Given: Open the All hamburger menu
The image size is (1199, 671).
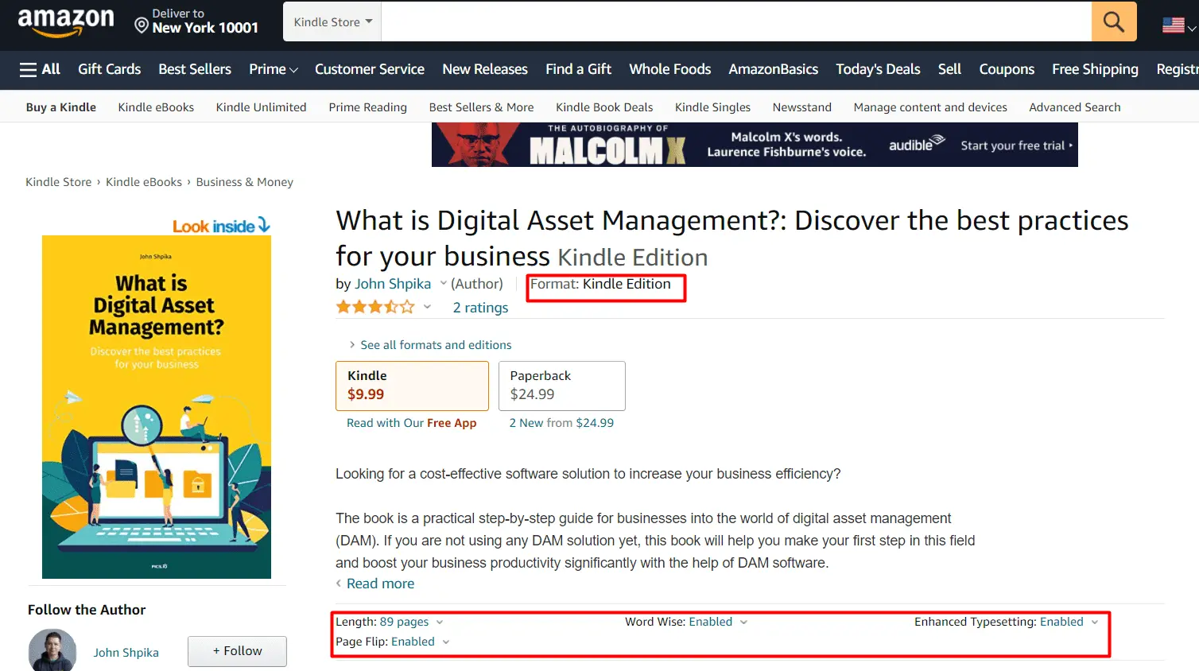Looking at the screenshot, I should pyautogui.click(x=40, y=69).
